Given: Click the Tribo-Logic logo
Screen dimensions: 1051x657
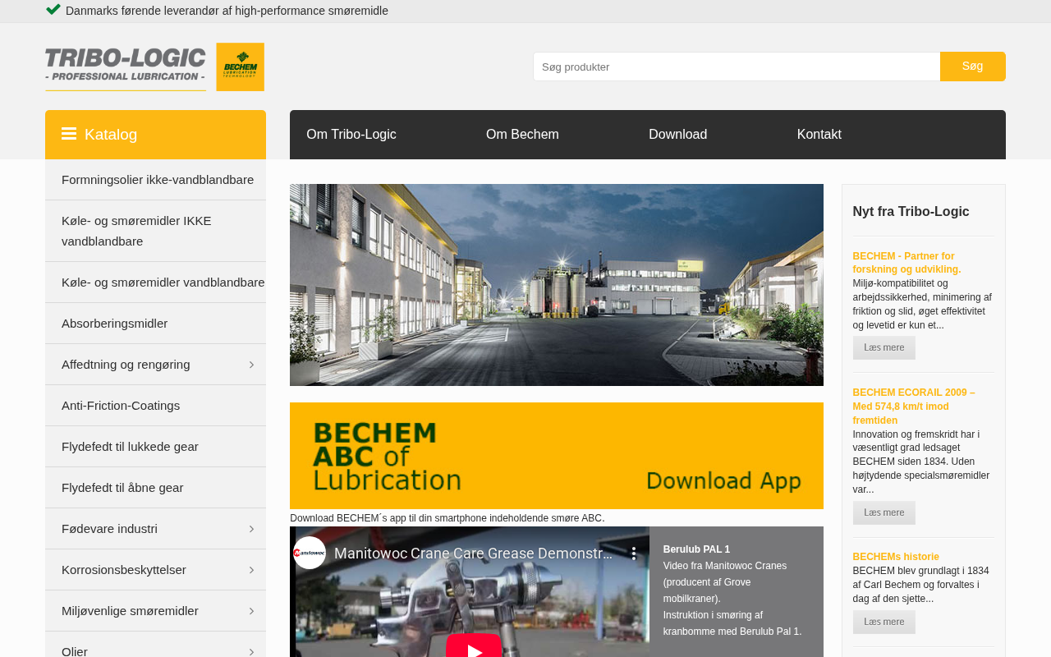Looking at the screenshot, I should [x=126, y=66].
